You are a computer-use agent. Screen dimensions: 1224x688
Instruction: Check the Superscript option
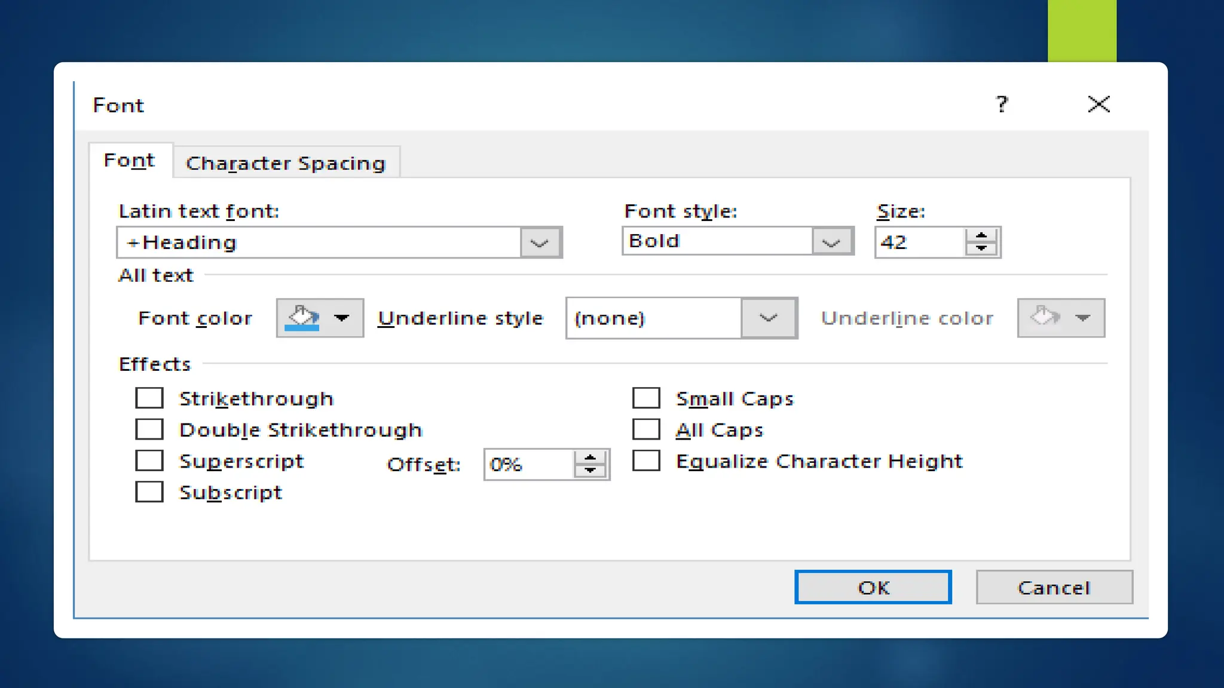coord(149,460)
